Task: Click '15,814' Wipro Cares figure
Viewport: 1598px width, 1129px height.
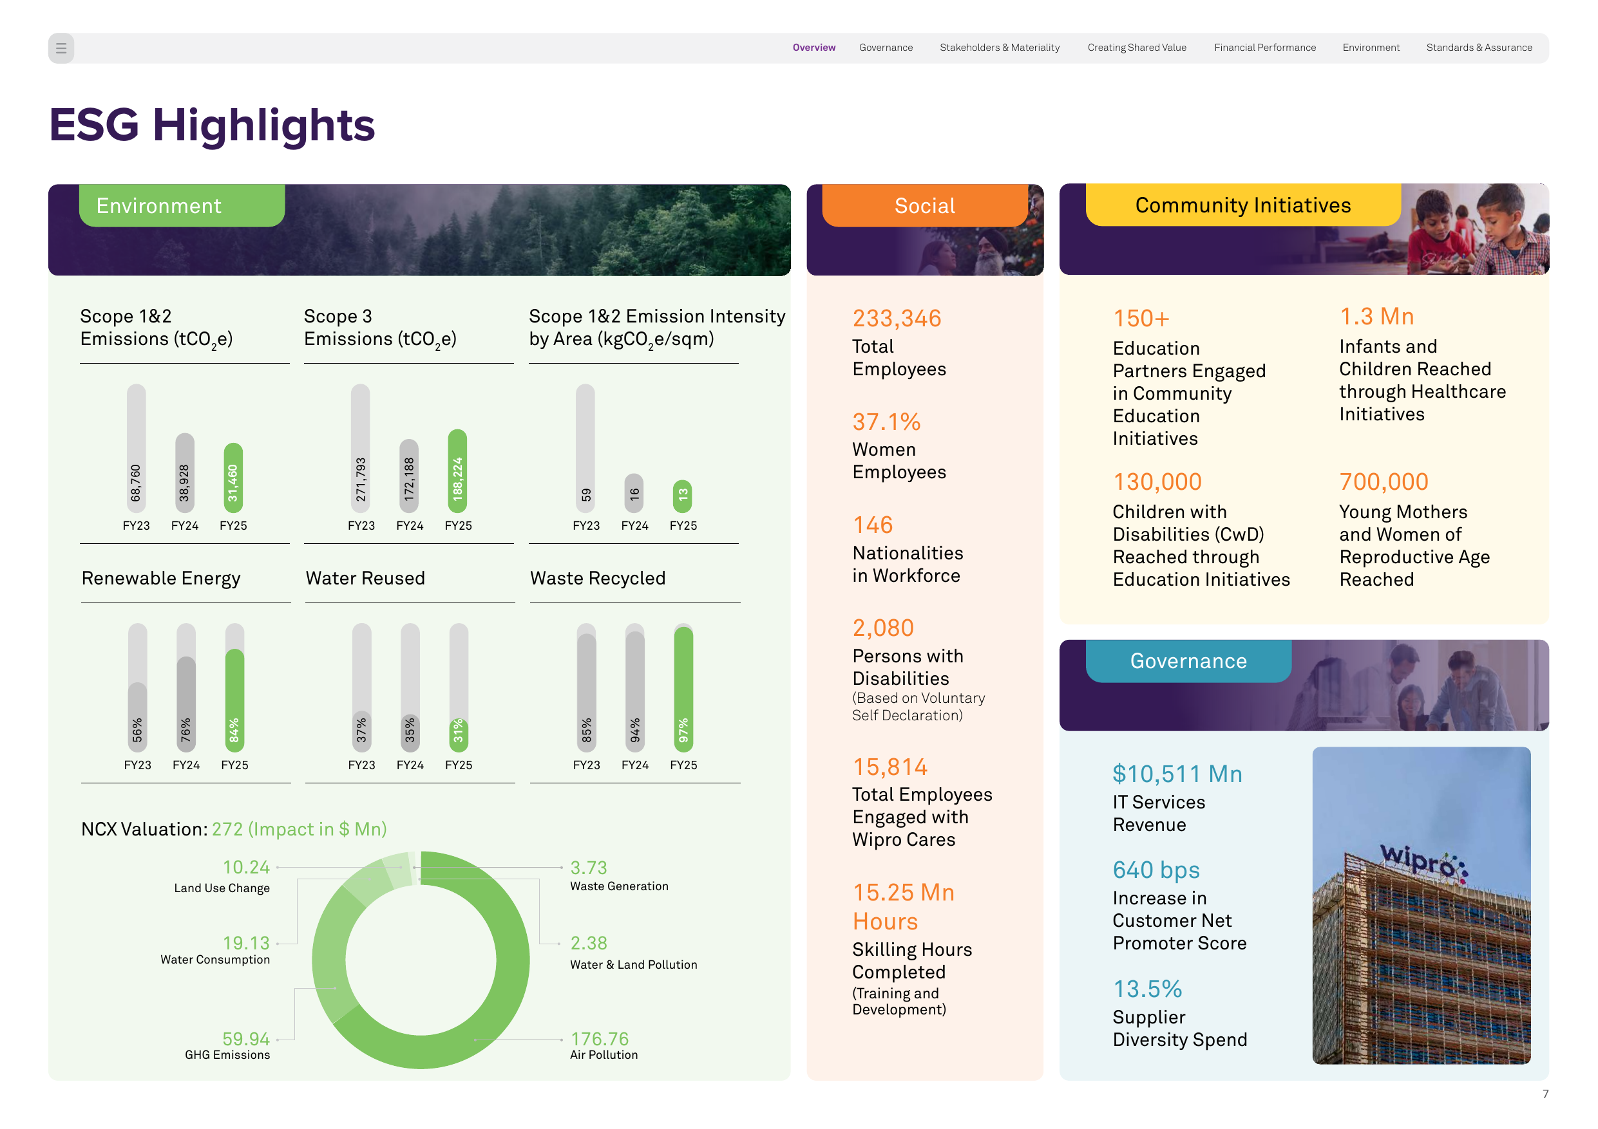Action: 889,767
